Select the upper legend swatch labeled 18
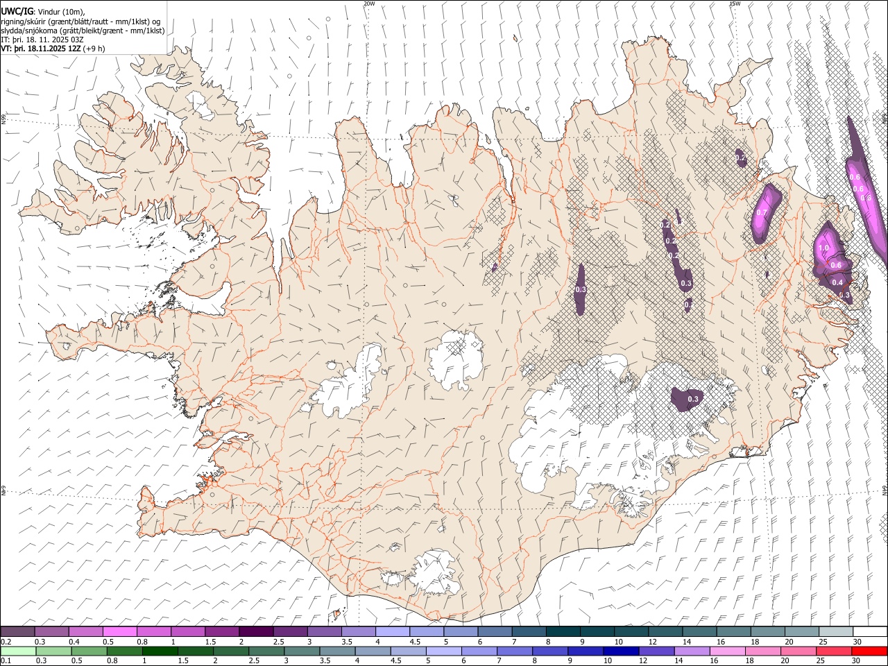Screen dimensions: 888x666 coord(767,632)
